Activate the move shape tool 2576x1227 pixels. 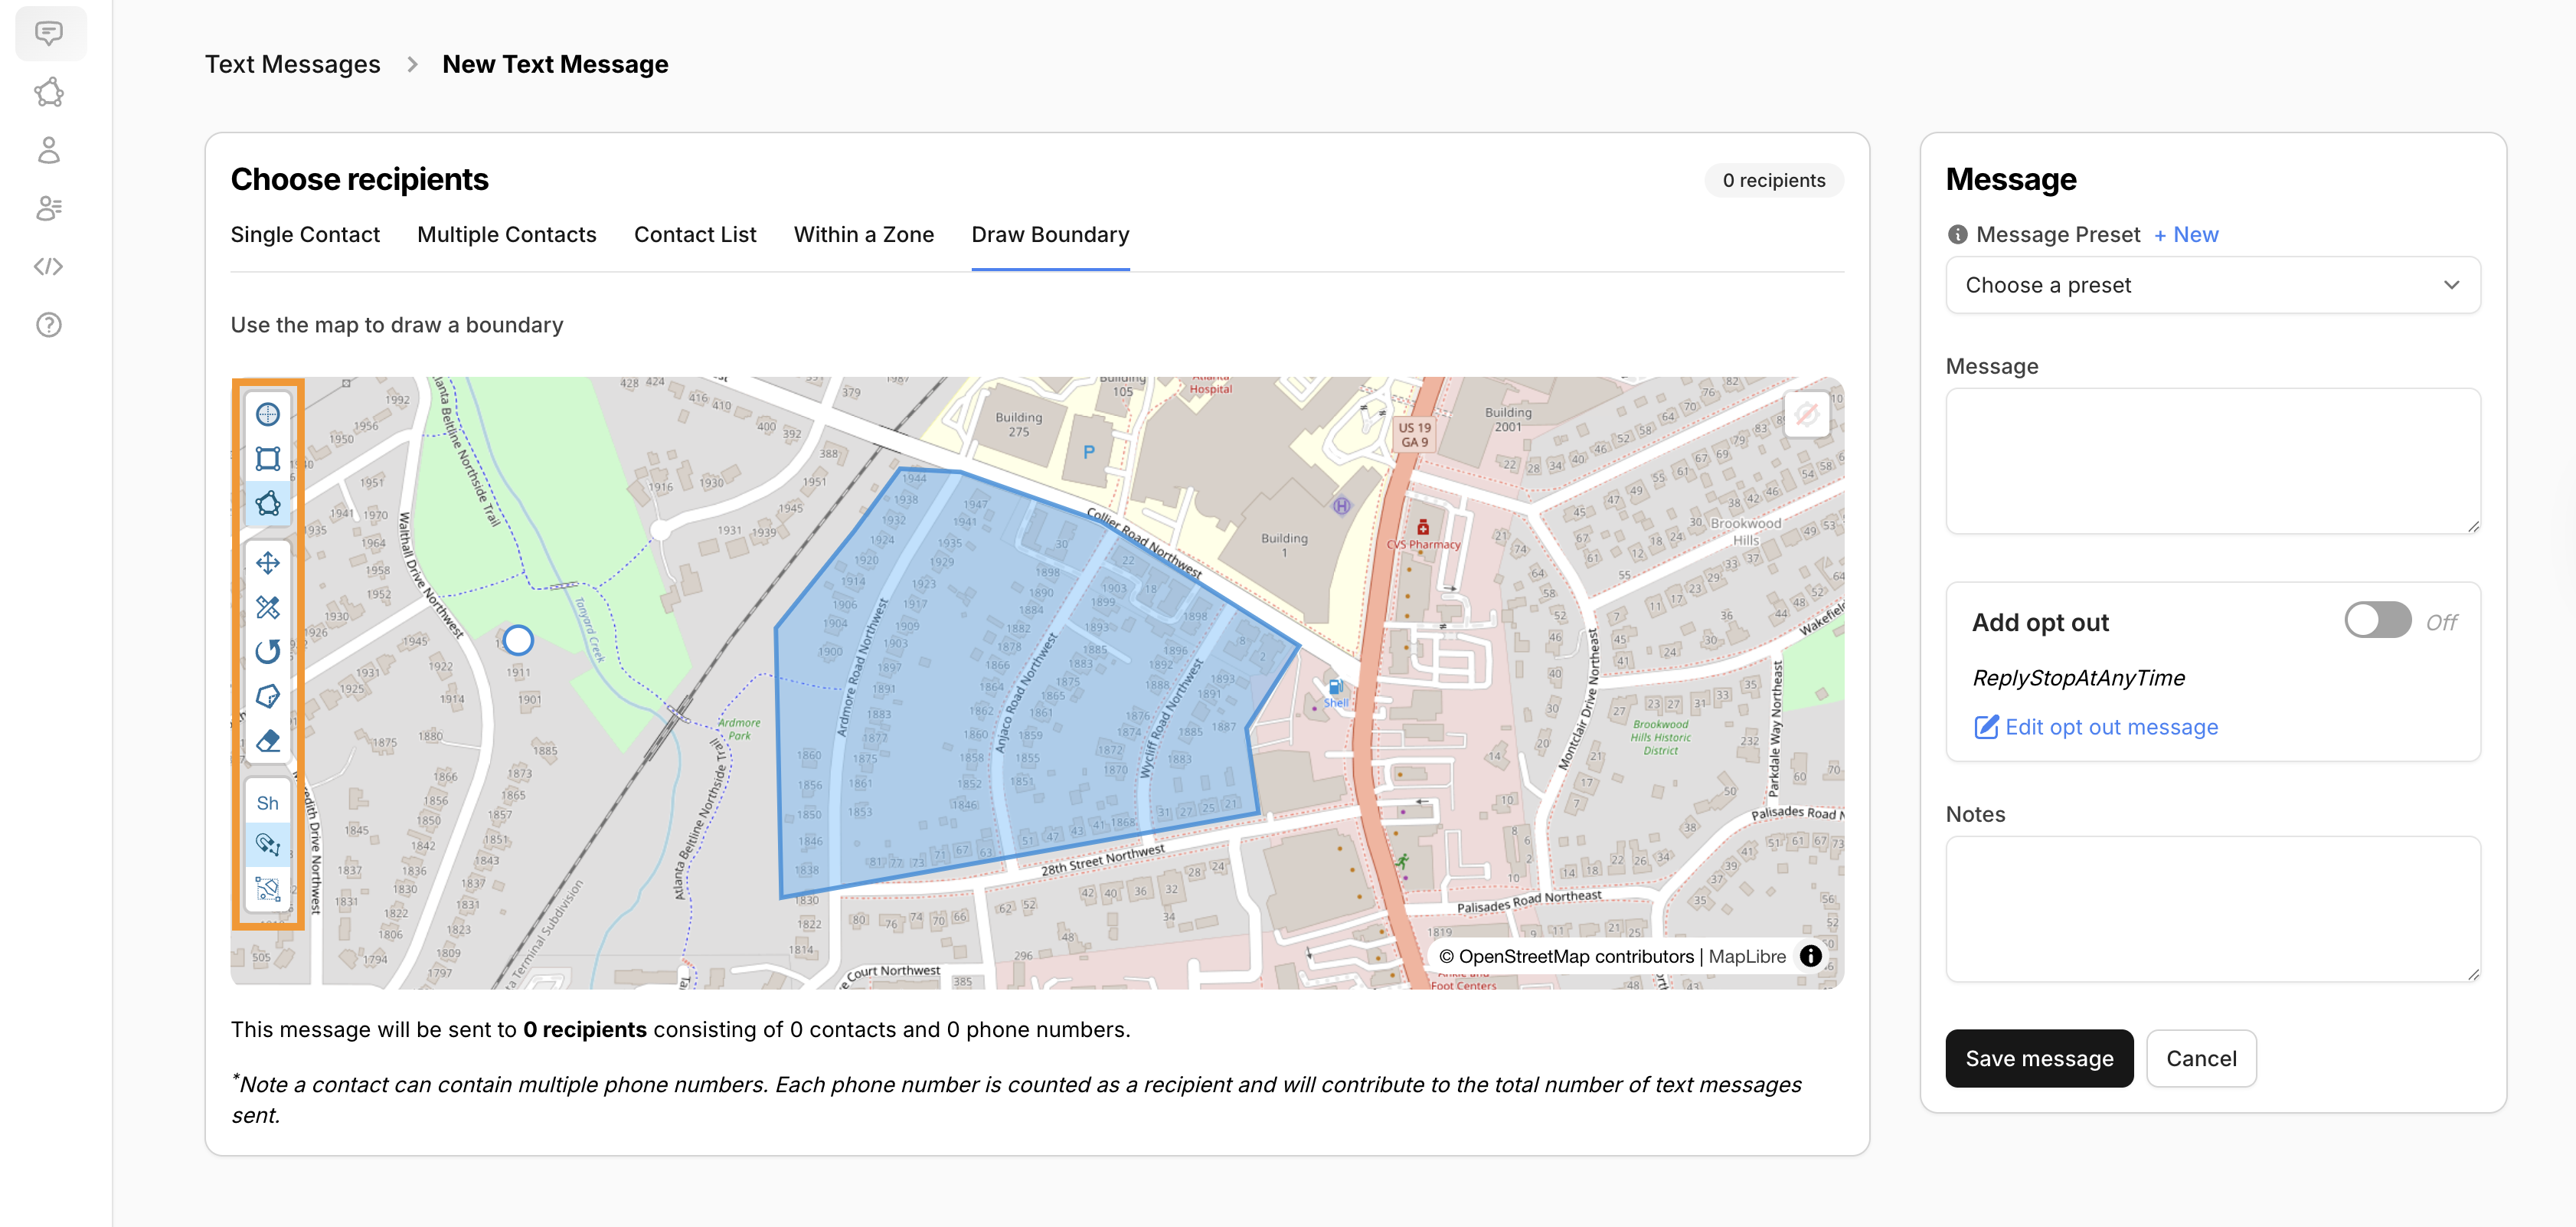[267, 563]
